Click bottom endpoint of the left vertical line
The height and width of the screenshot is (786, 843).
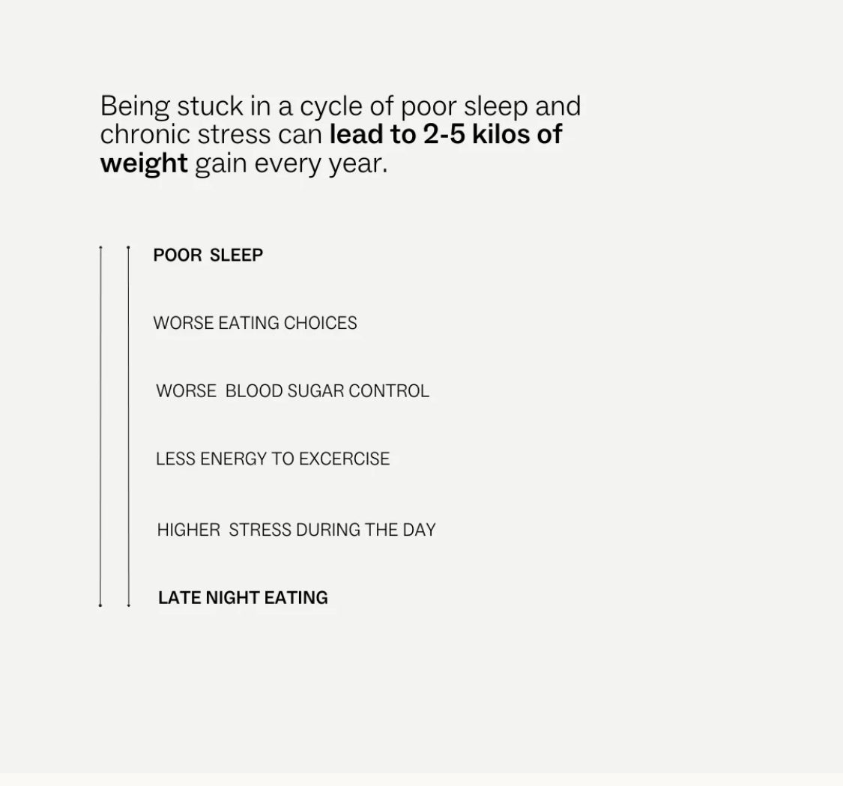[100, 605]
